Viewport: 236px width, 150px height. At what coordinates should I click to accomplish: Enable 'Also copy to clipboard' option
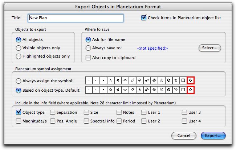coord(88,57)
